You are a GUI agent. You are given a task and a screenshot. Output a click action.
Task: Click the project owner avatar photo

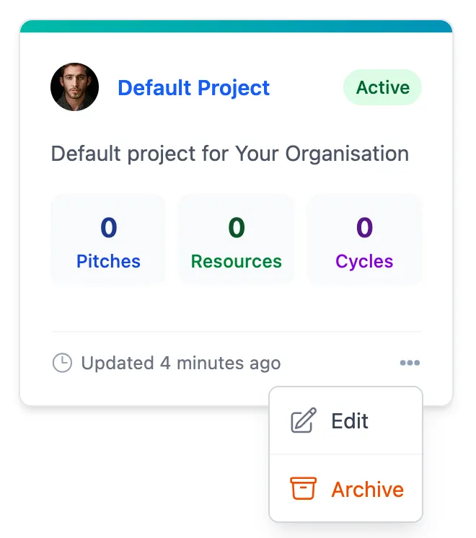(74, 87)
